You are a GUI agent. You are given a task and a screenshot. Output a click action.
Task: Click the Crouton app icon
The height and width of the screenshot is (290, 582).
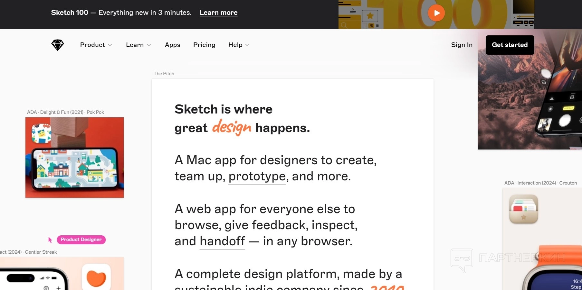[523, 209]
